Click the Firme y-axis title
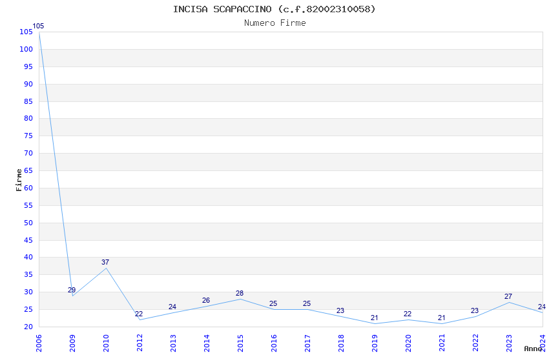This screenshot has width=549, height=355. (x=19, y=180)
